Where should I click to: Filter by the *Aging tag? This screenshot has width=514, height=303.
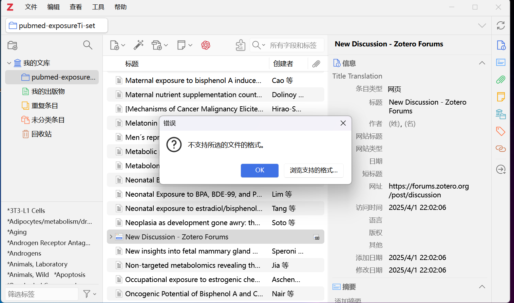point(17,232)
